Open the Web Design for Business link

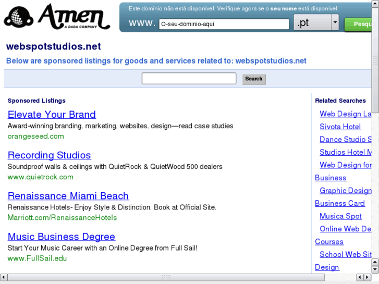(346, 165)
